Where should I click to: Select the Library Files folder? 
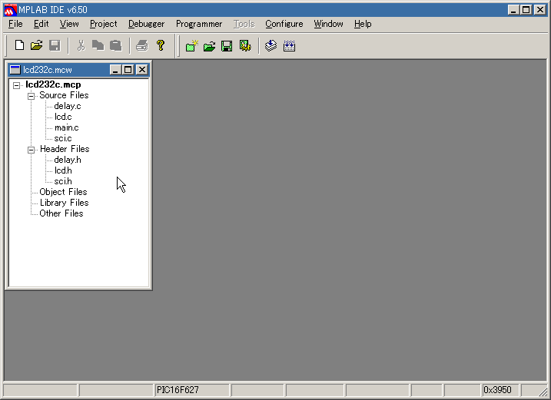(64, 203)
